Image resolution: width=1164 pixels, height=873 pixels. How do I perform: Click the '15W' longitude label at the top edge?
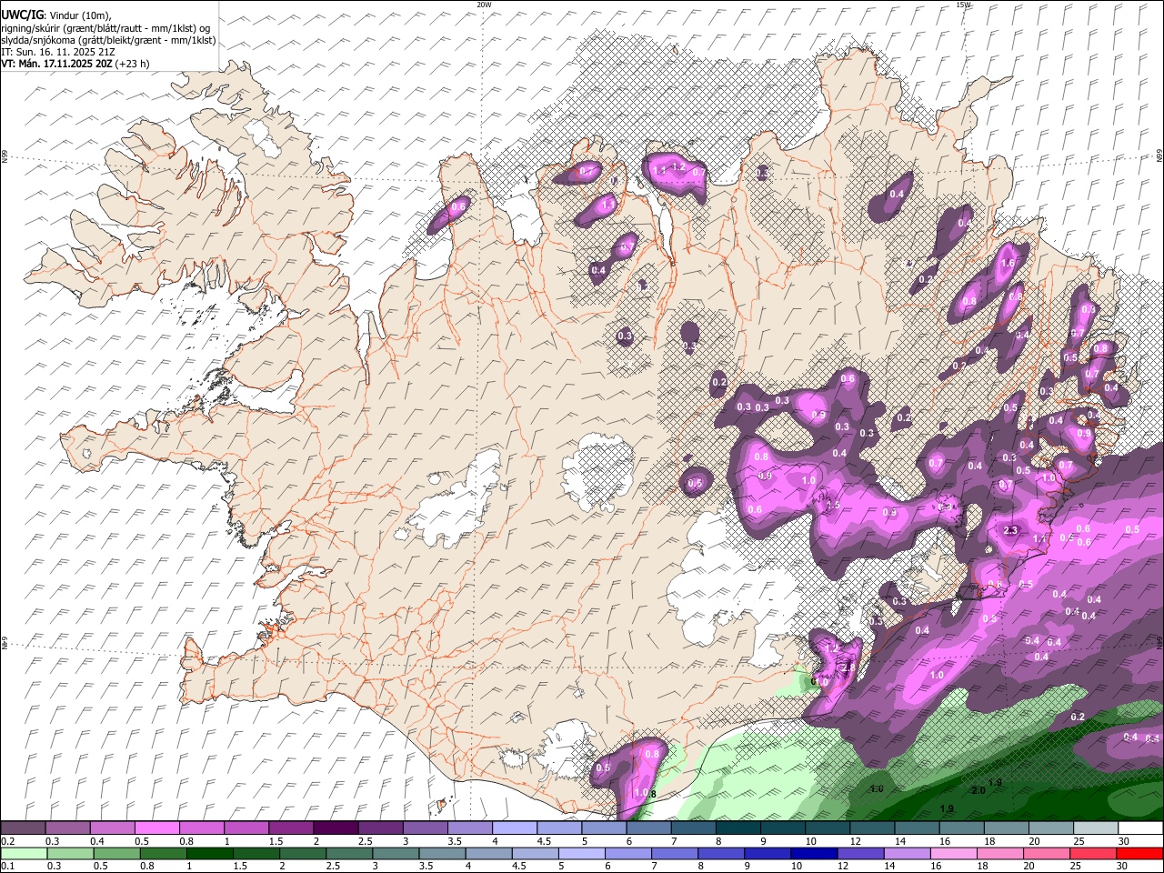click(963, 5)
